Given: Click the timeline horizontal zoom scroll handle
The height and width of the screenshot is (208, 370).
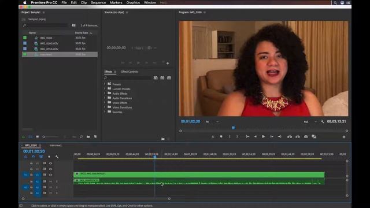Looking at the screenshot, I should coord(169,199).
